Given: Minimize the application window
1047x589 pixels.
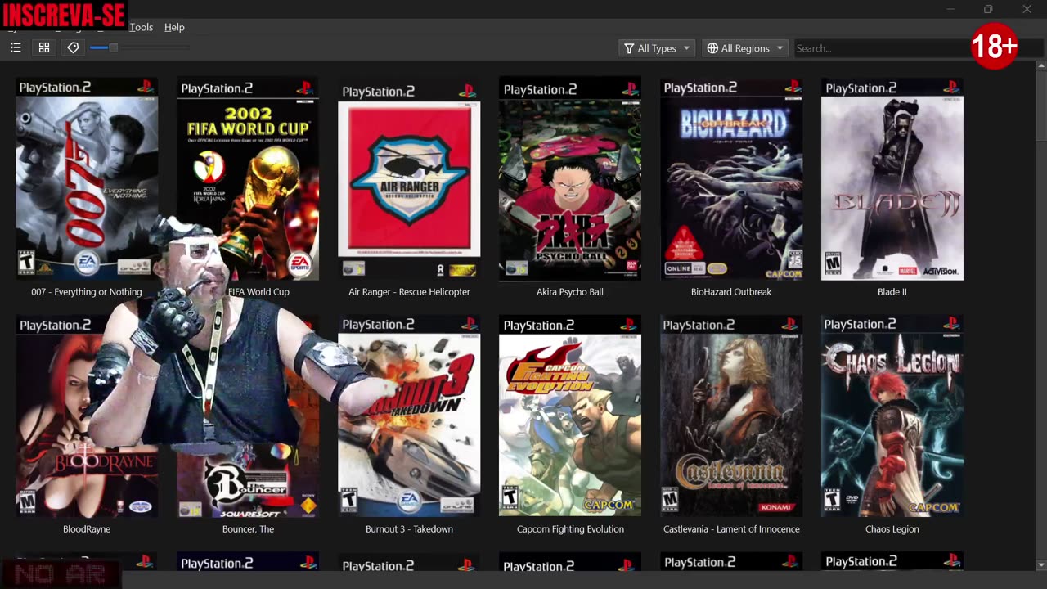Looking at the screenshot, I should (x=950, y=9).
